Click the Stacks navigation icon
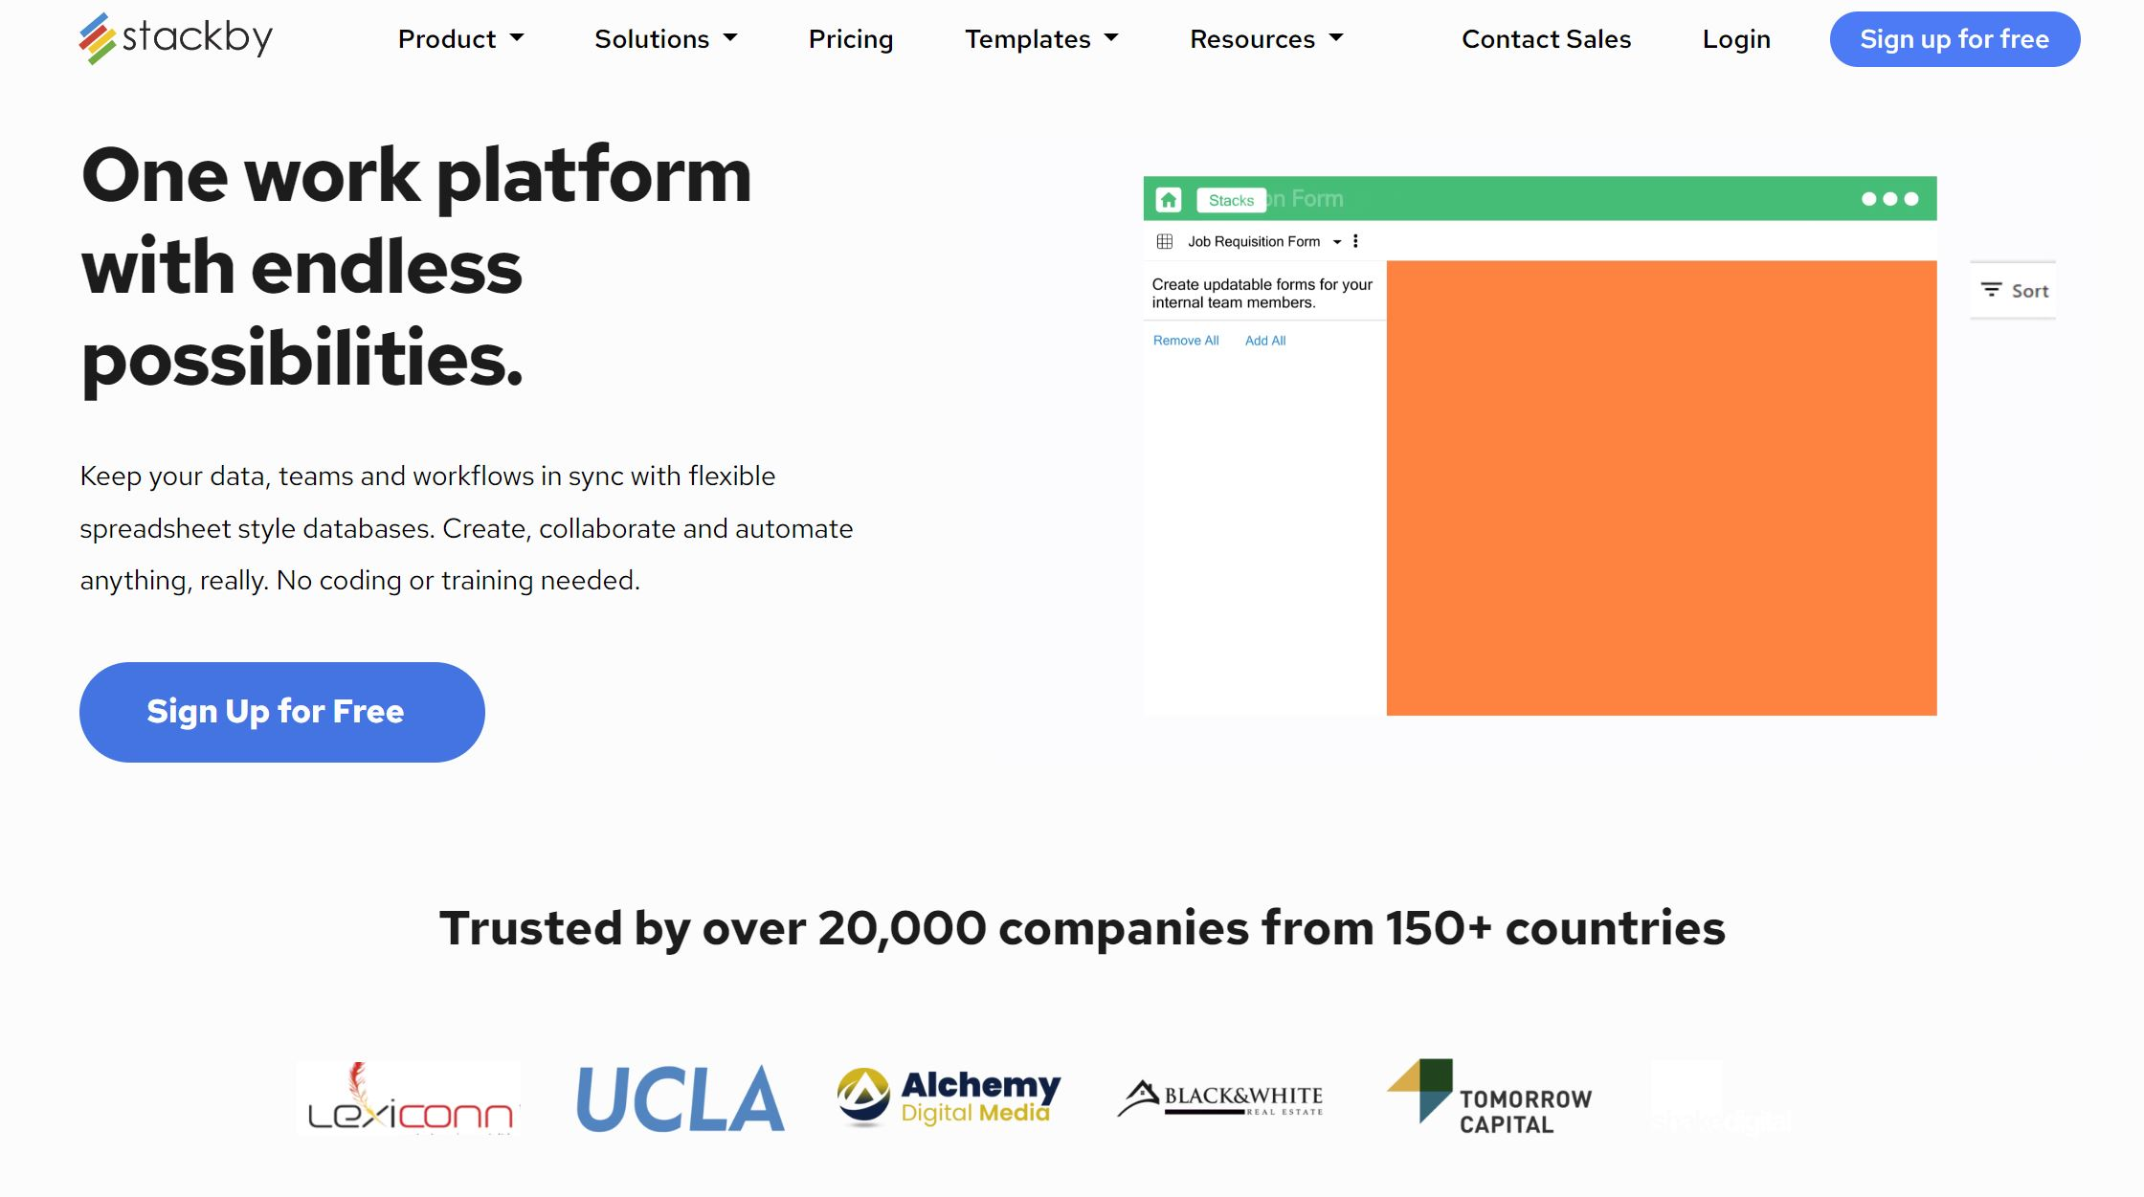2144x1197 pixels. coord(1228,199)
